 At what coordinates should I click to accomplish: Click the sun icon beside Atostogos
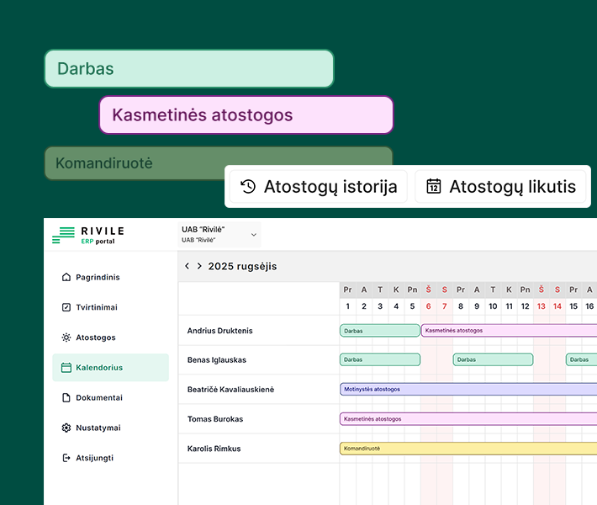click(x=66, y=338)
